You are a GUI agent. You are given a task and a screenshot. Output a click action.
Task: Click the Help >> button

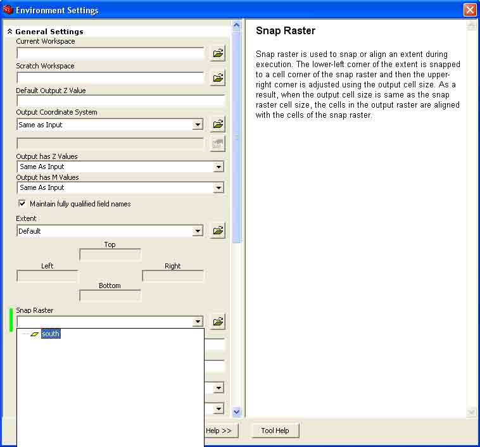(x=218, y=431)
